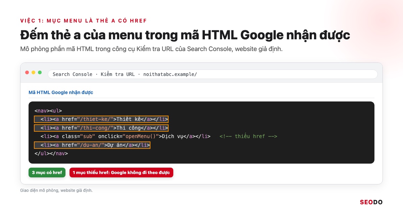Click the code line with href="/thiet-ke/"
The image size is (403, 213).
[x=101, y=119]
